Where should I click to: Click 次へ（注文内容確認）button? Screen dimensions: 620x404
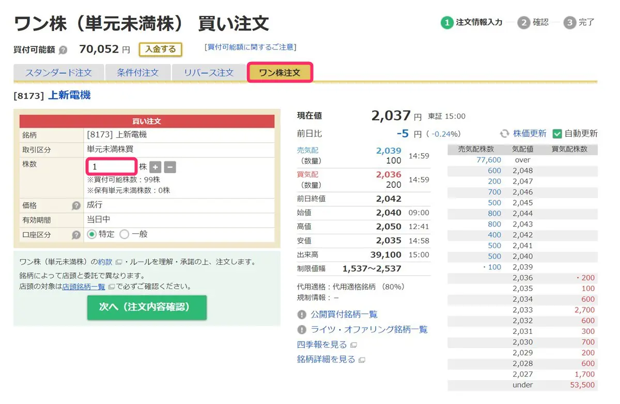[147, 308]
